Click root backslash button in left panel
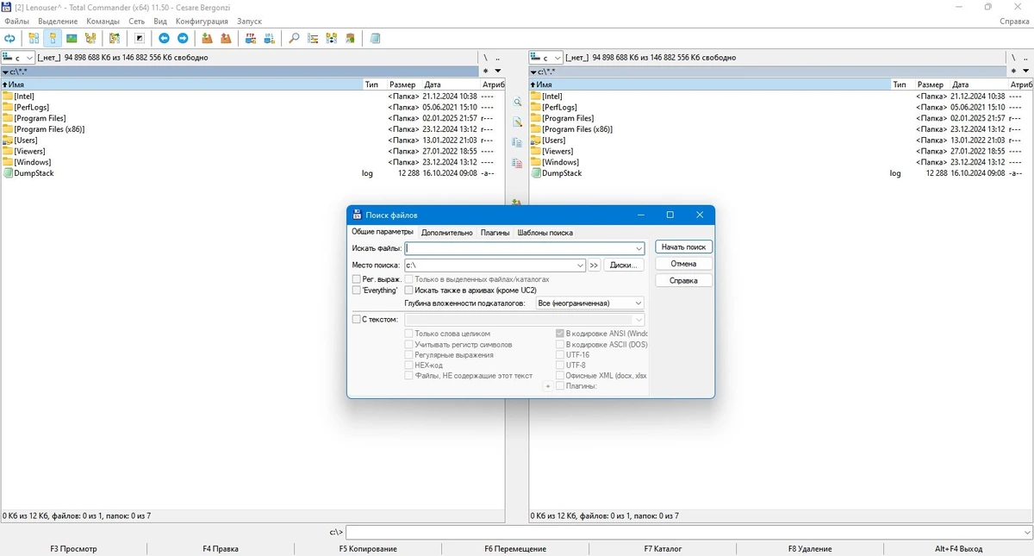 pyautogui.click(x=485, y=58)
